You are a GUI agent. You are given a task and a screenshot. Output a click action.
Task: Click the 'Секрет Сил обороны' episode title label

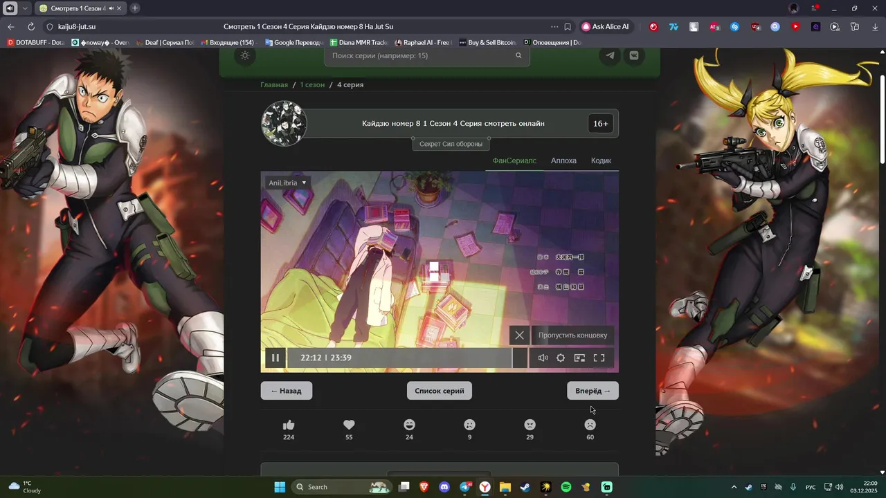(451, 144)
